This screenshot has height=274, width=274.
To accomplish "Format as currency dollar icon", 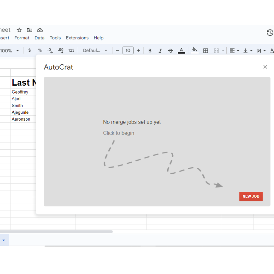I will 29,50.
